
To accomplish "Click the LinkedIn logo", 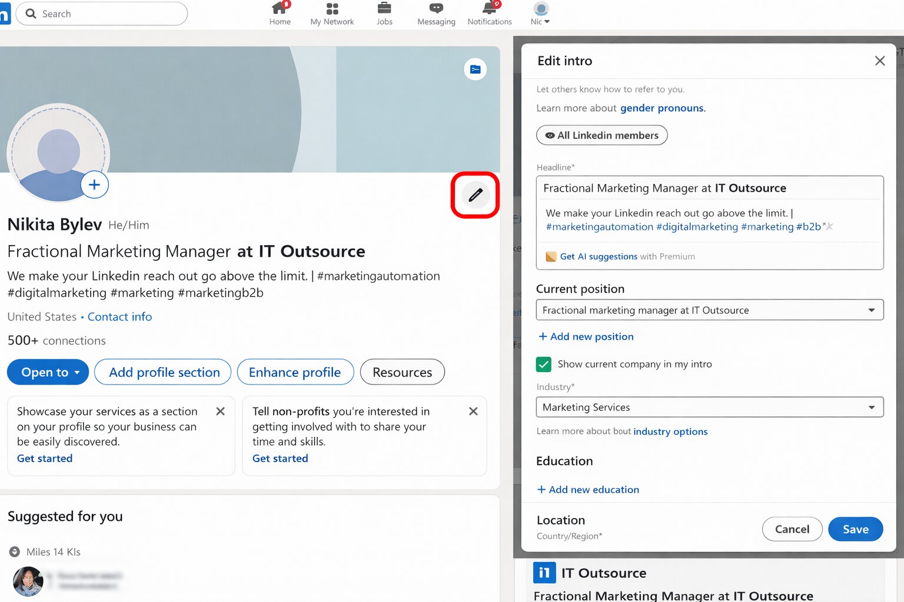I will point(5,13).
